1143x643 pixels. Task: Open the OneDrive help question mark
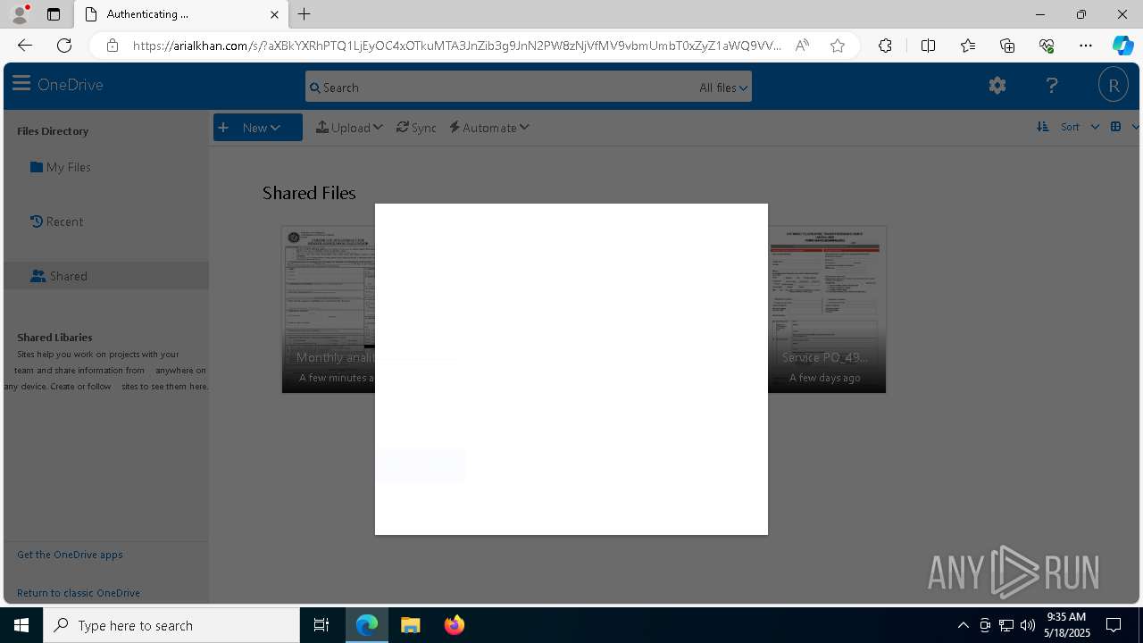click(1052, 86)
